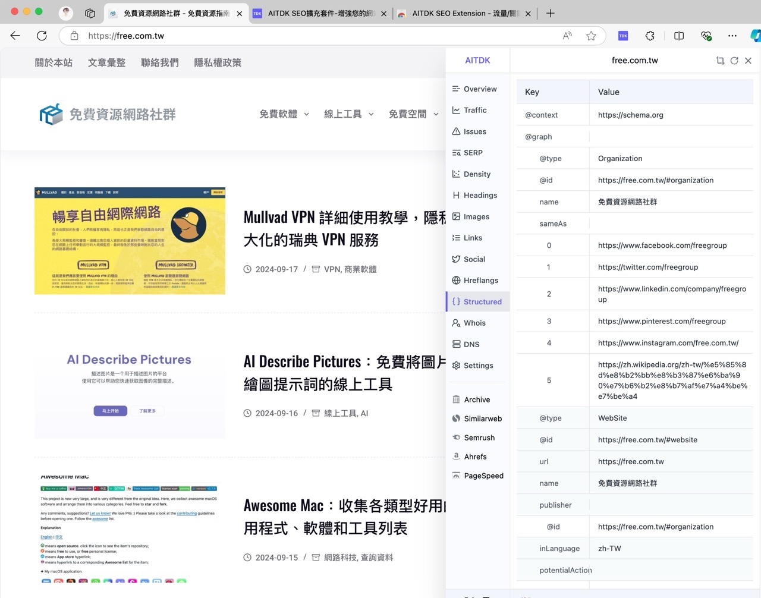761x598 pixels.
Task: Click the Read aloud icon in address bar
Action: [567, 36]
